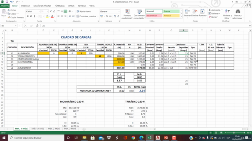Expand the formula bar

point(250,26)
